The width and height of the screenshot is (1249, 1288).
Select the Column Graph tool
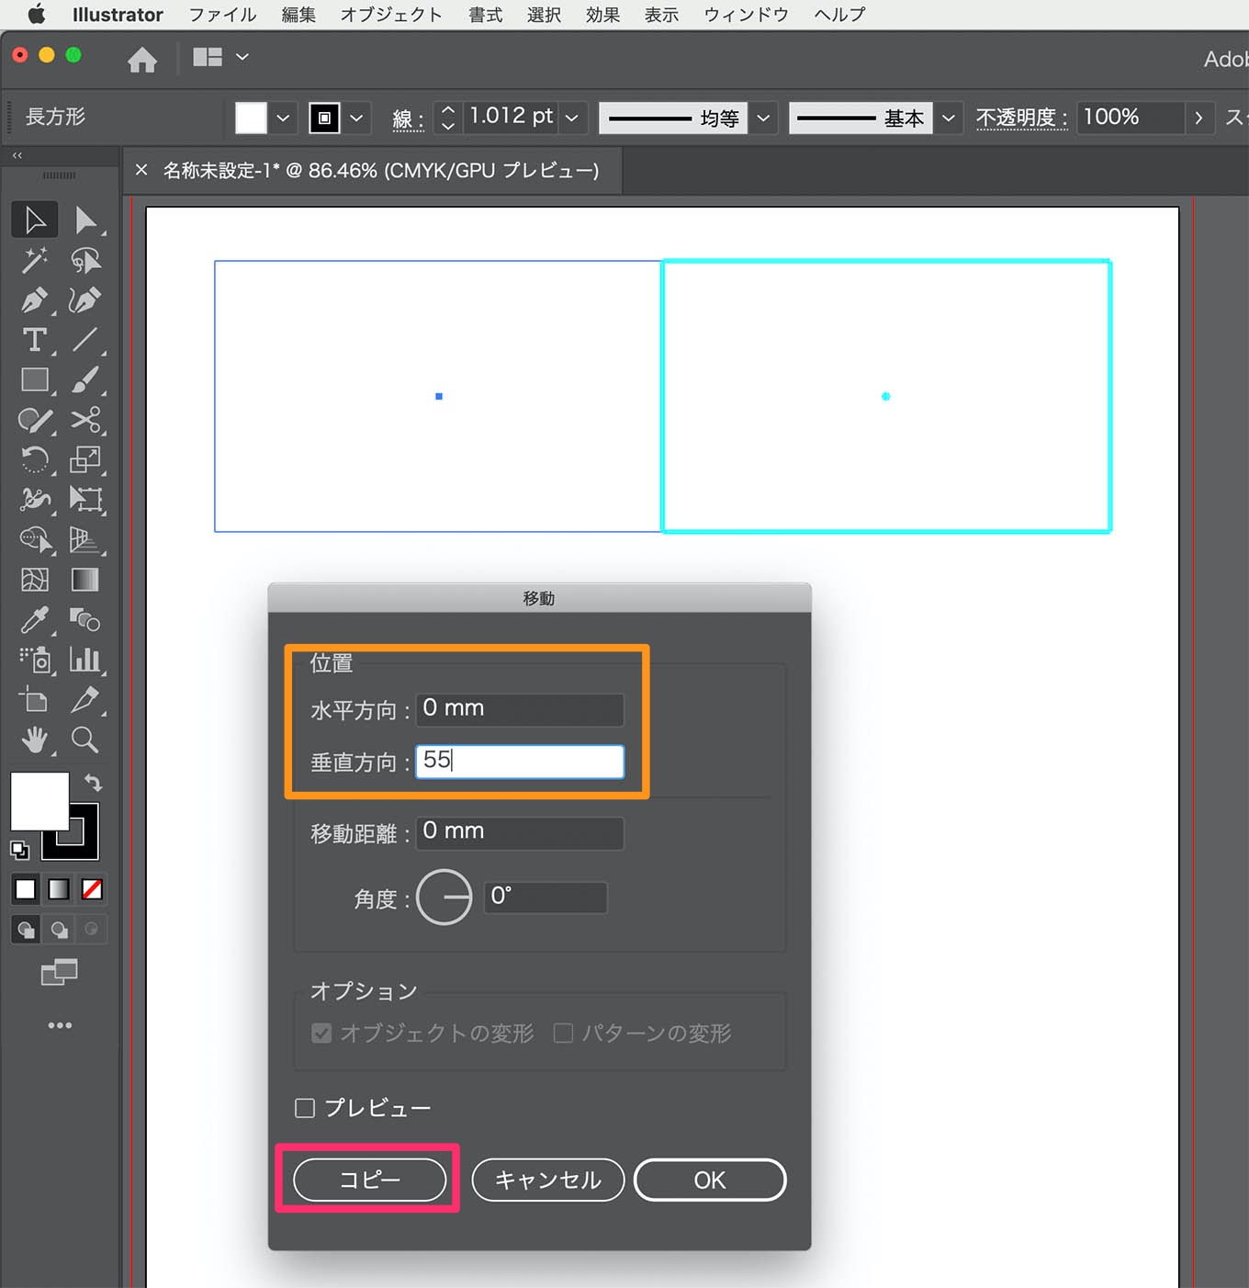tap(85, 660)
